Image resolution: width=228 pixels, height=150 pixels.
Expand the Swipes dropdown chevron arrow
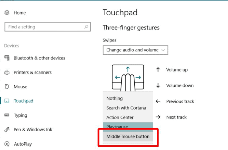coord(163,50)
